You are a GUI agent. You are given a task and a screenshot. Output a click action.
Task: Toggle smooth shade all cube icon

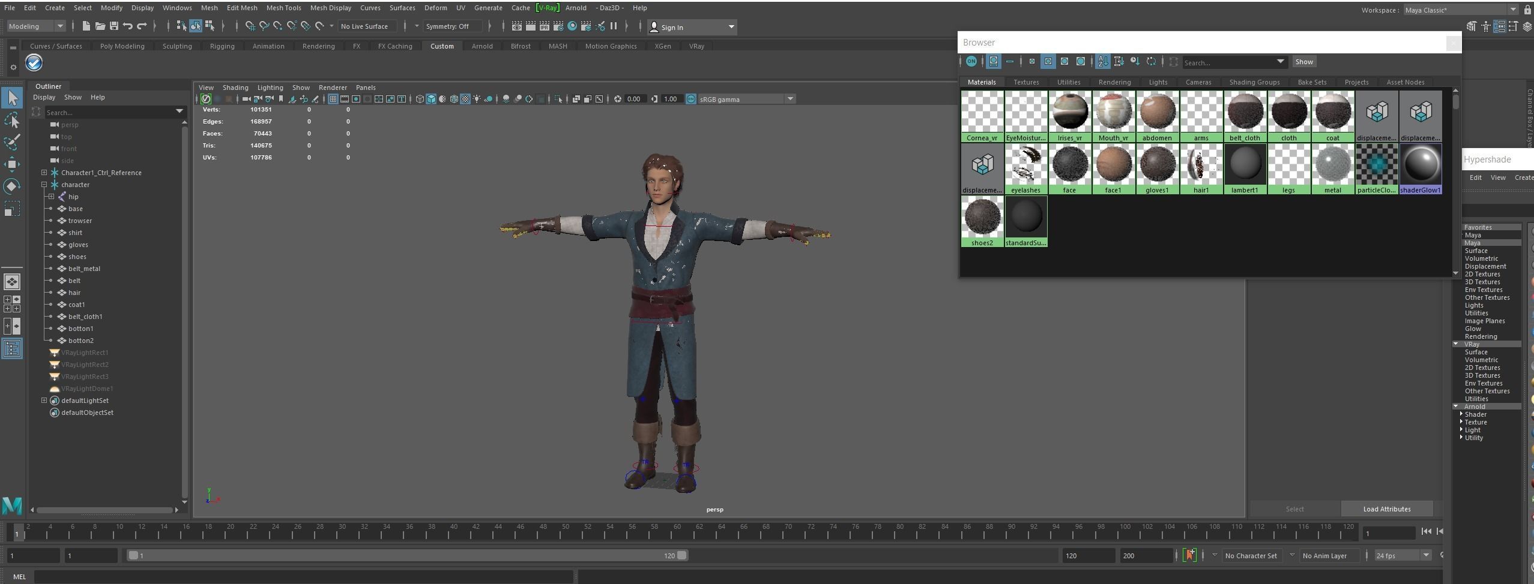(431, 99)
